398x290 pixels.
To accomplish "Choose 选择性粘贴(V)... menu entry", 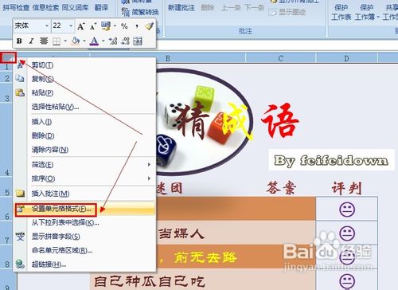I will click(x=84, y=107).
